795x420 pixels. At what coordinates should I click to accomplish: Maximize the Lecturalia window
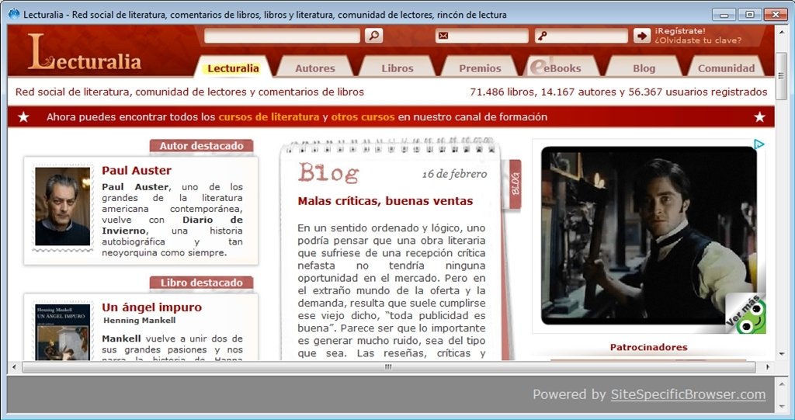click(x=749, y=15)
